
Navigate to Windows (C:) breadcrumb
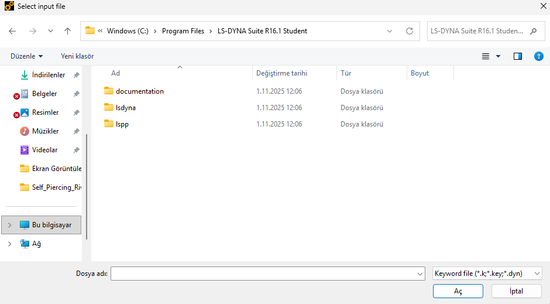[x=128, y=31]
